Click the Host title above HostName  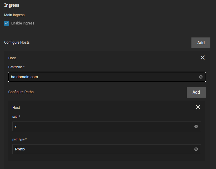coord(12,58)
